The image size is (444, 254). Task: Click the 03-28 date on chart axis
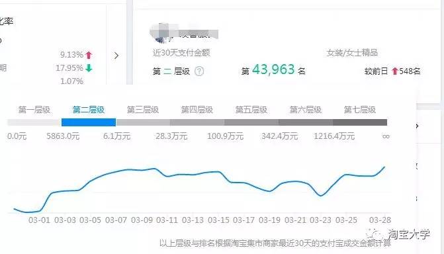(x=380, y=220)
